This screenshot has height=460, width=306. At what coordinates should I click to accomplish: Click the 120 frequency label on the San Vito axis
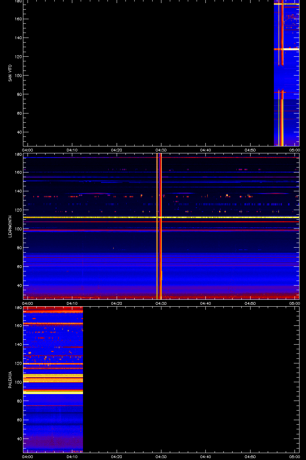18,57
